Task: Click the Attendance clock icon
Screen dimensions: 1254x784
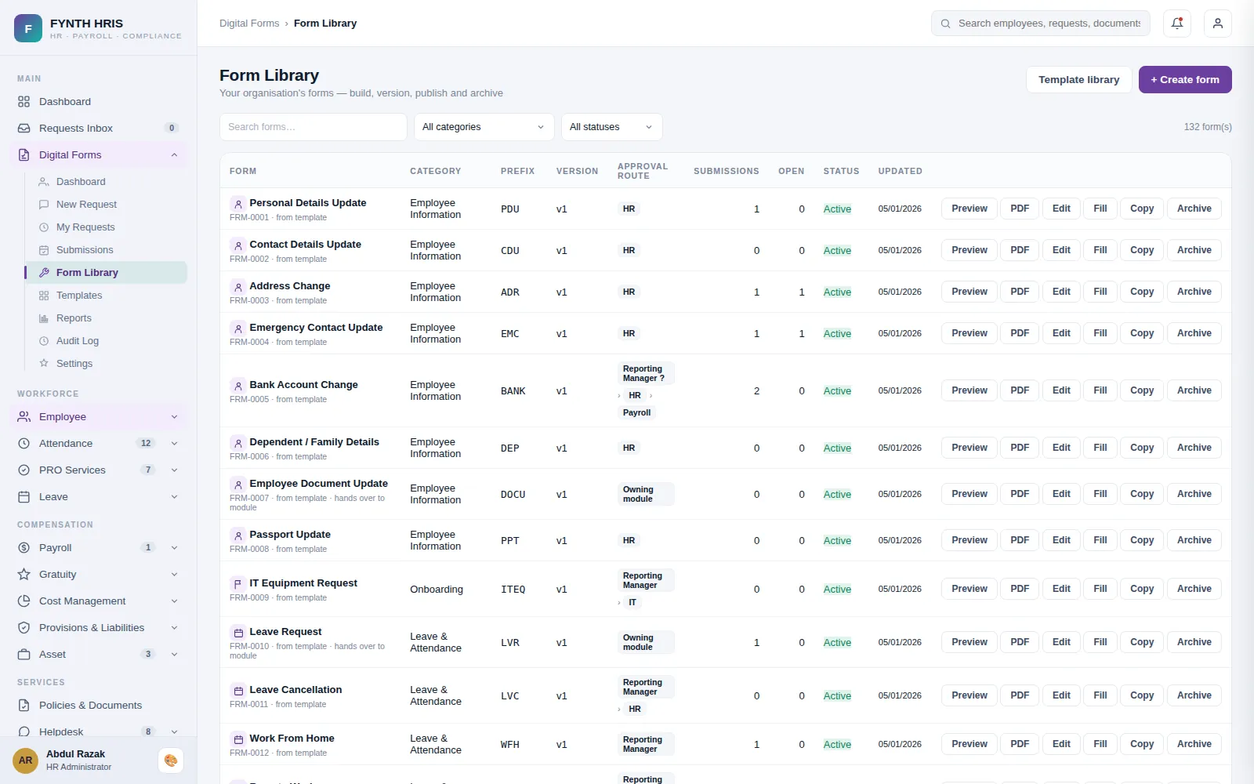Action: (24, 444)
